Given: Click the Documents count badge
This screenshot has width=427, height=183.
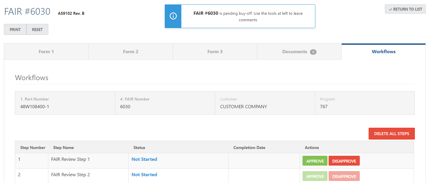Looking at the screenshot, I should click(x=313, y=52).
